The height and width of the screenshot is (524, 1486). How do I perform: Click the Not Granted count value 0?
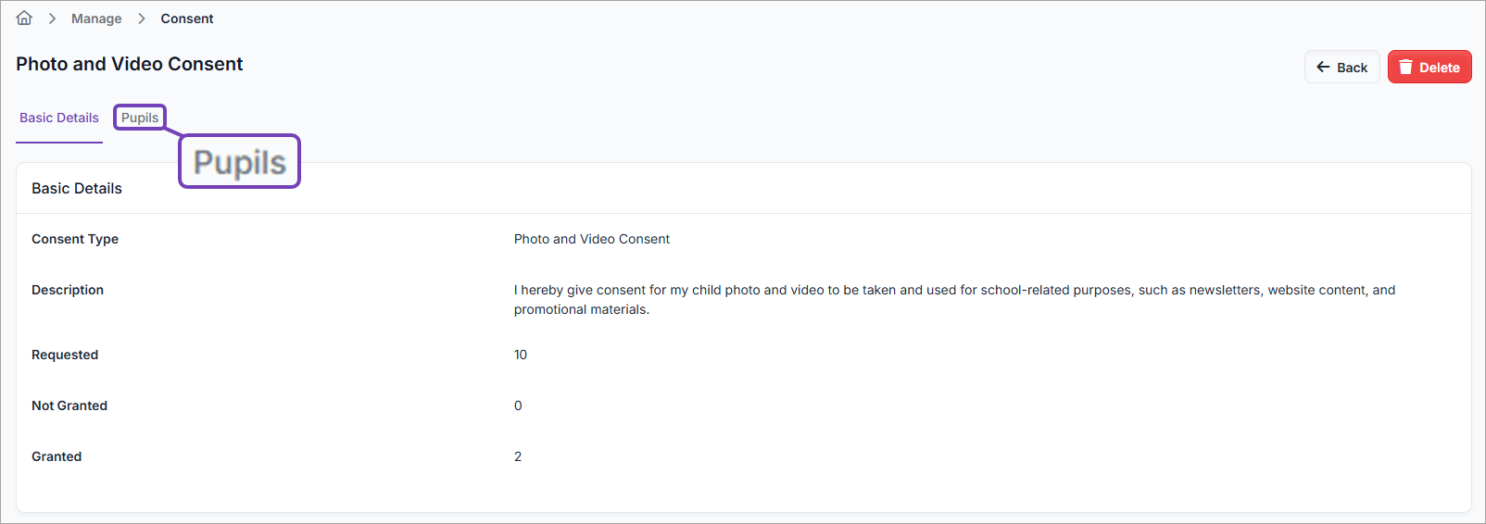click(518, 405)
